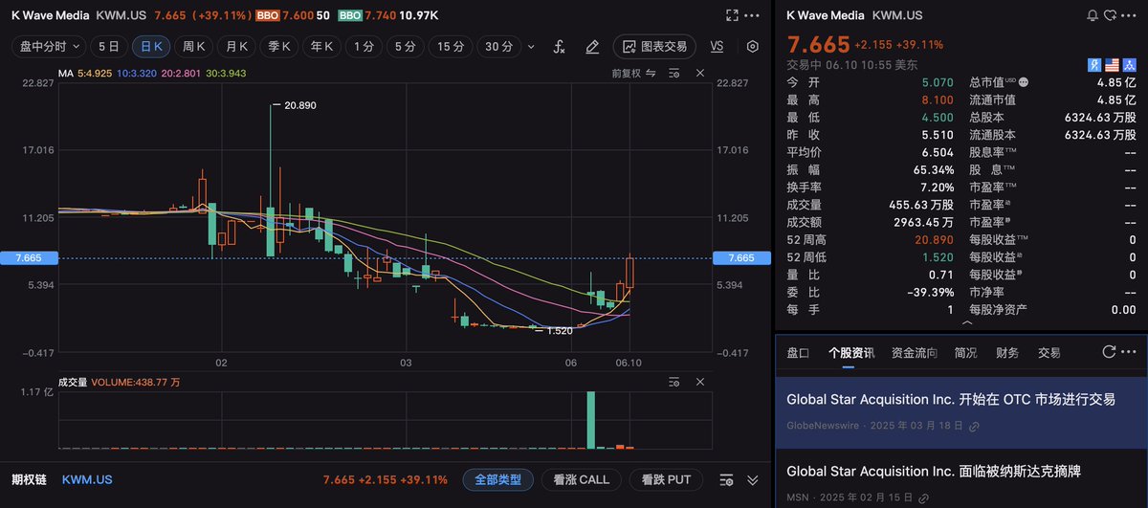The height and width of the screenshot is (508, 1148).
Task: Select 全部类型 option filter
Action: (497, 479)
